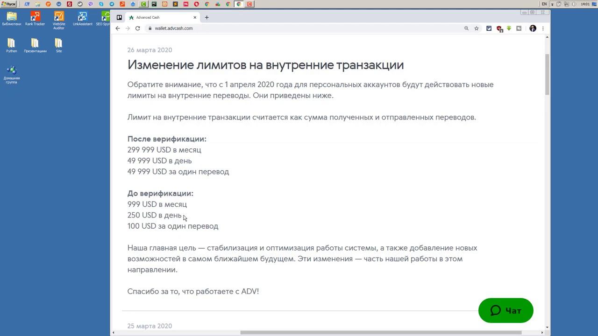Open the Домашняя группа desktop icon
The image size is (598, 336).
pyautogui.click(x=12, y=75)
